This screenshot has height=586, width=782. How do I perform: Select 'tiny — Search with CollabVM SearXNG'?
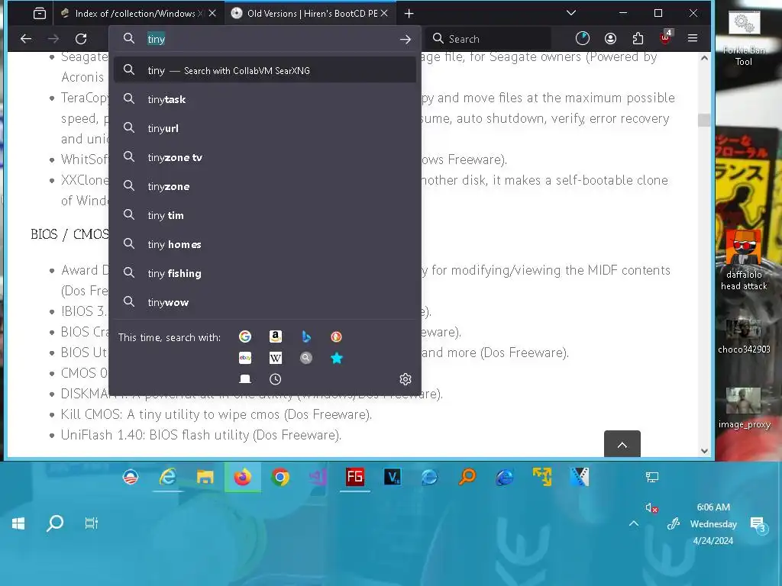265,70
